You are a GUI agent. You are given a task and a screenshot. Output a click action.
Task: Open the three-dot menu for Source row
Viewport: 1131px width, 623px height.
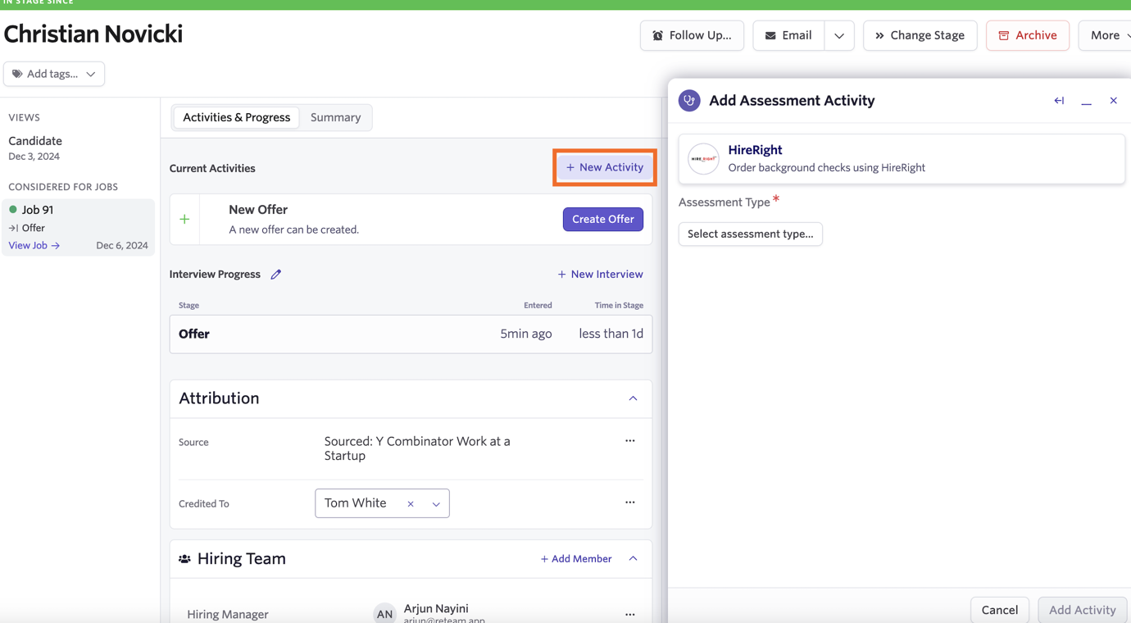629,441
